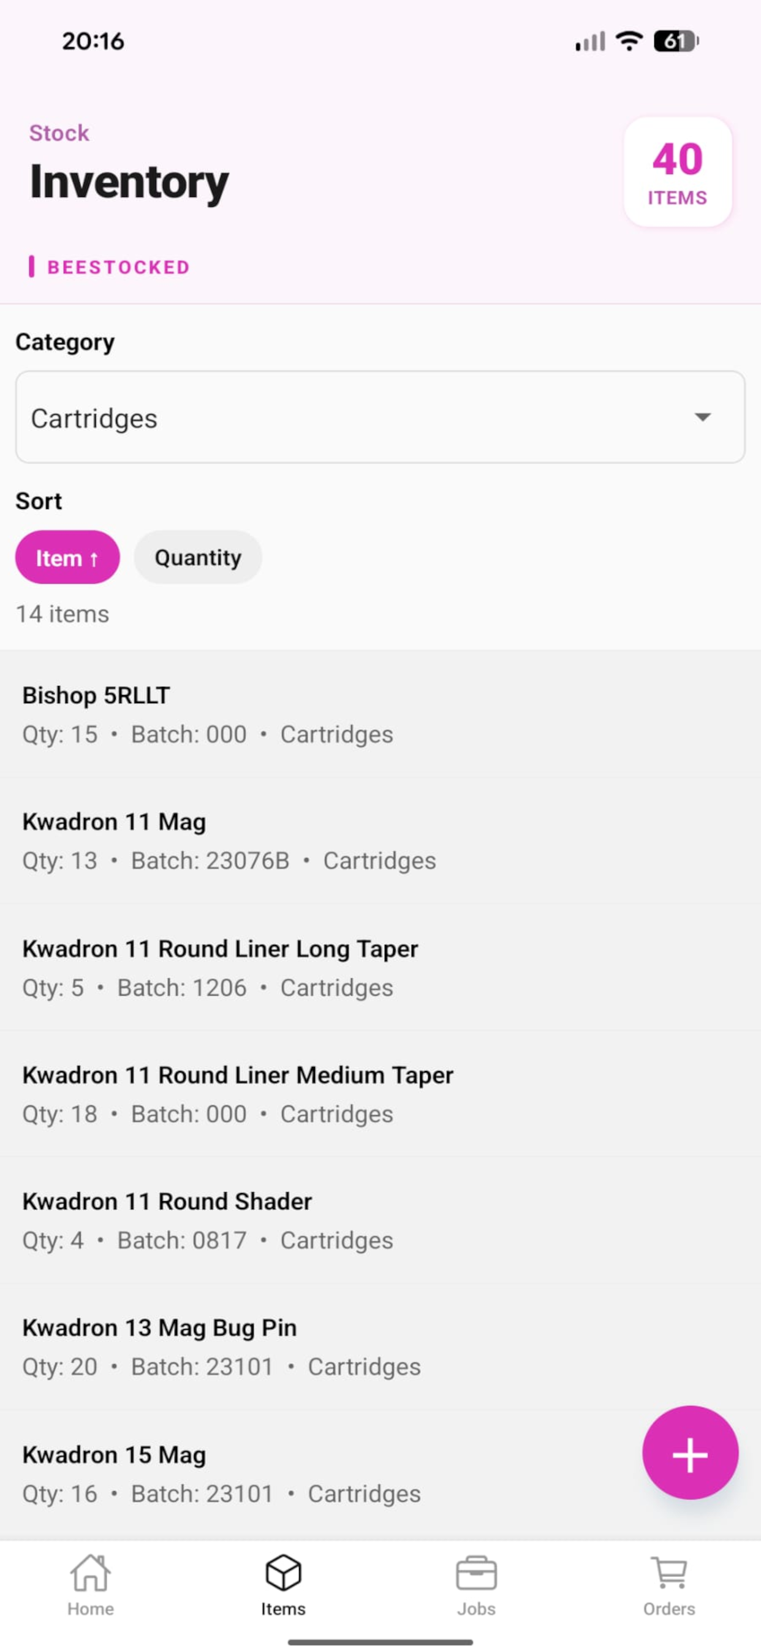Expand category selection to change from Cartridges
Image resolution: width=761 pixels, height=1648 pixels.
(380, 417)
